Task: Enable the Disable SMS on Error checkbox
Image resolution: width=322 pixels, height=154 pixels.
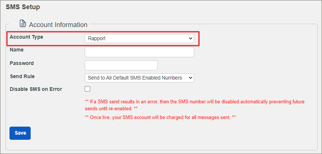Action: 88,89
